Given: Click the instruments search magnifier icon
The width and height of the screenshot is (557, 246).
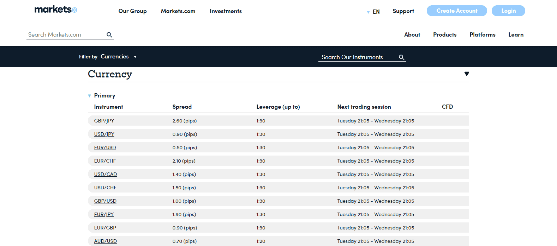Looking at the screenshot, I should click(x=401, y=57).
